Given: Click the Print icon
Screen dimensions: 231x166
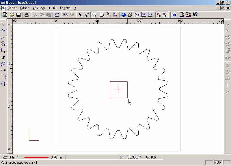Looking at the screenshot, I should click(x=27, y=15).
